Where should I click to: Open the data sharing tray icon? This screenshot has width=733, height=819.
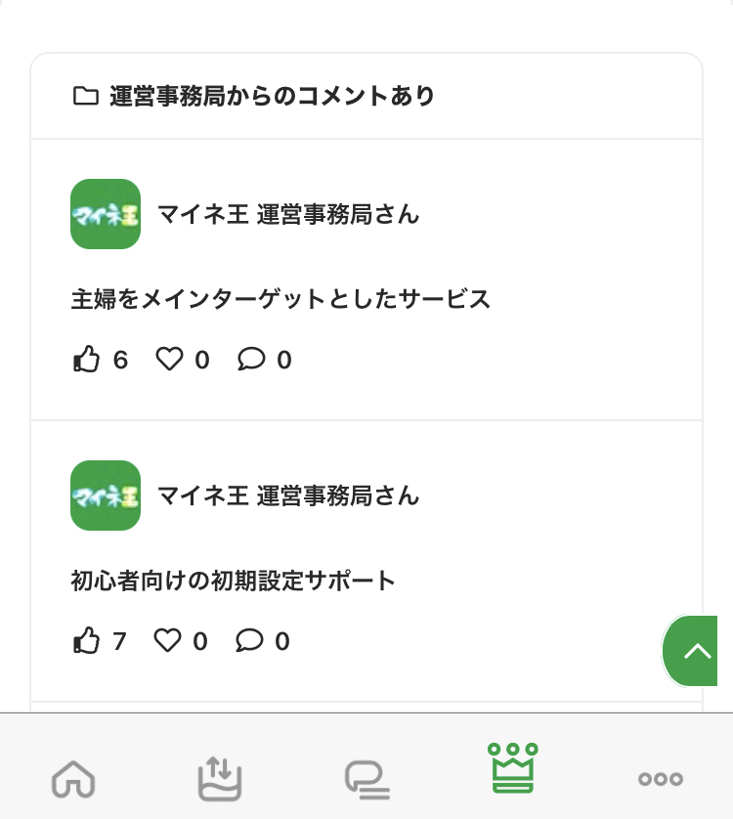point(220,778)
